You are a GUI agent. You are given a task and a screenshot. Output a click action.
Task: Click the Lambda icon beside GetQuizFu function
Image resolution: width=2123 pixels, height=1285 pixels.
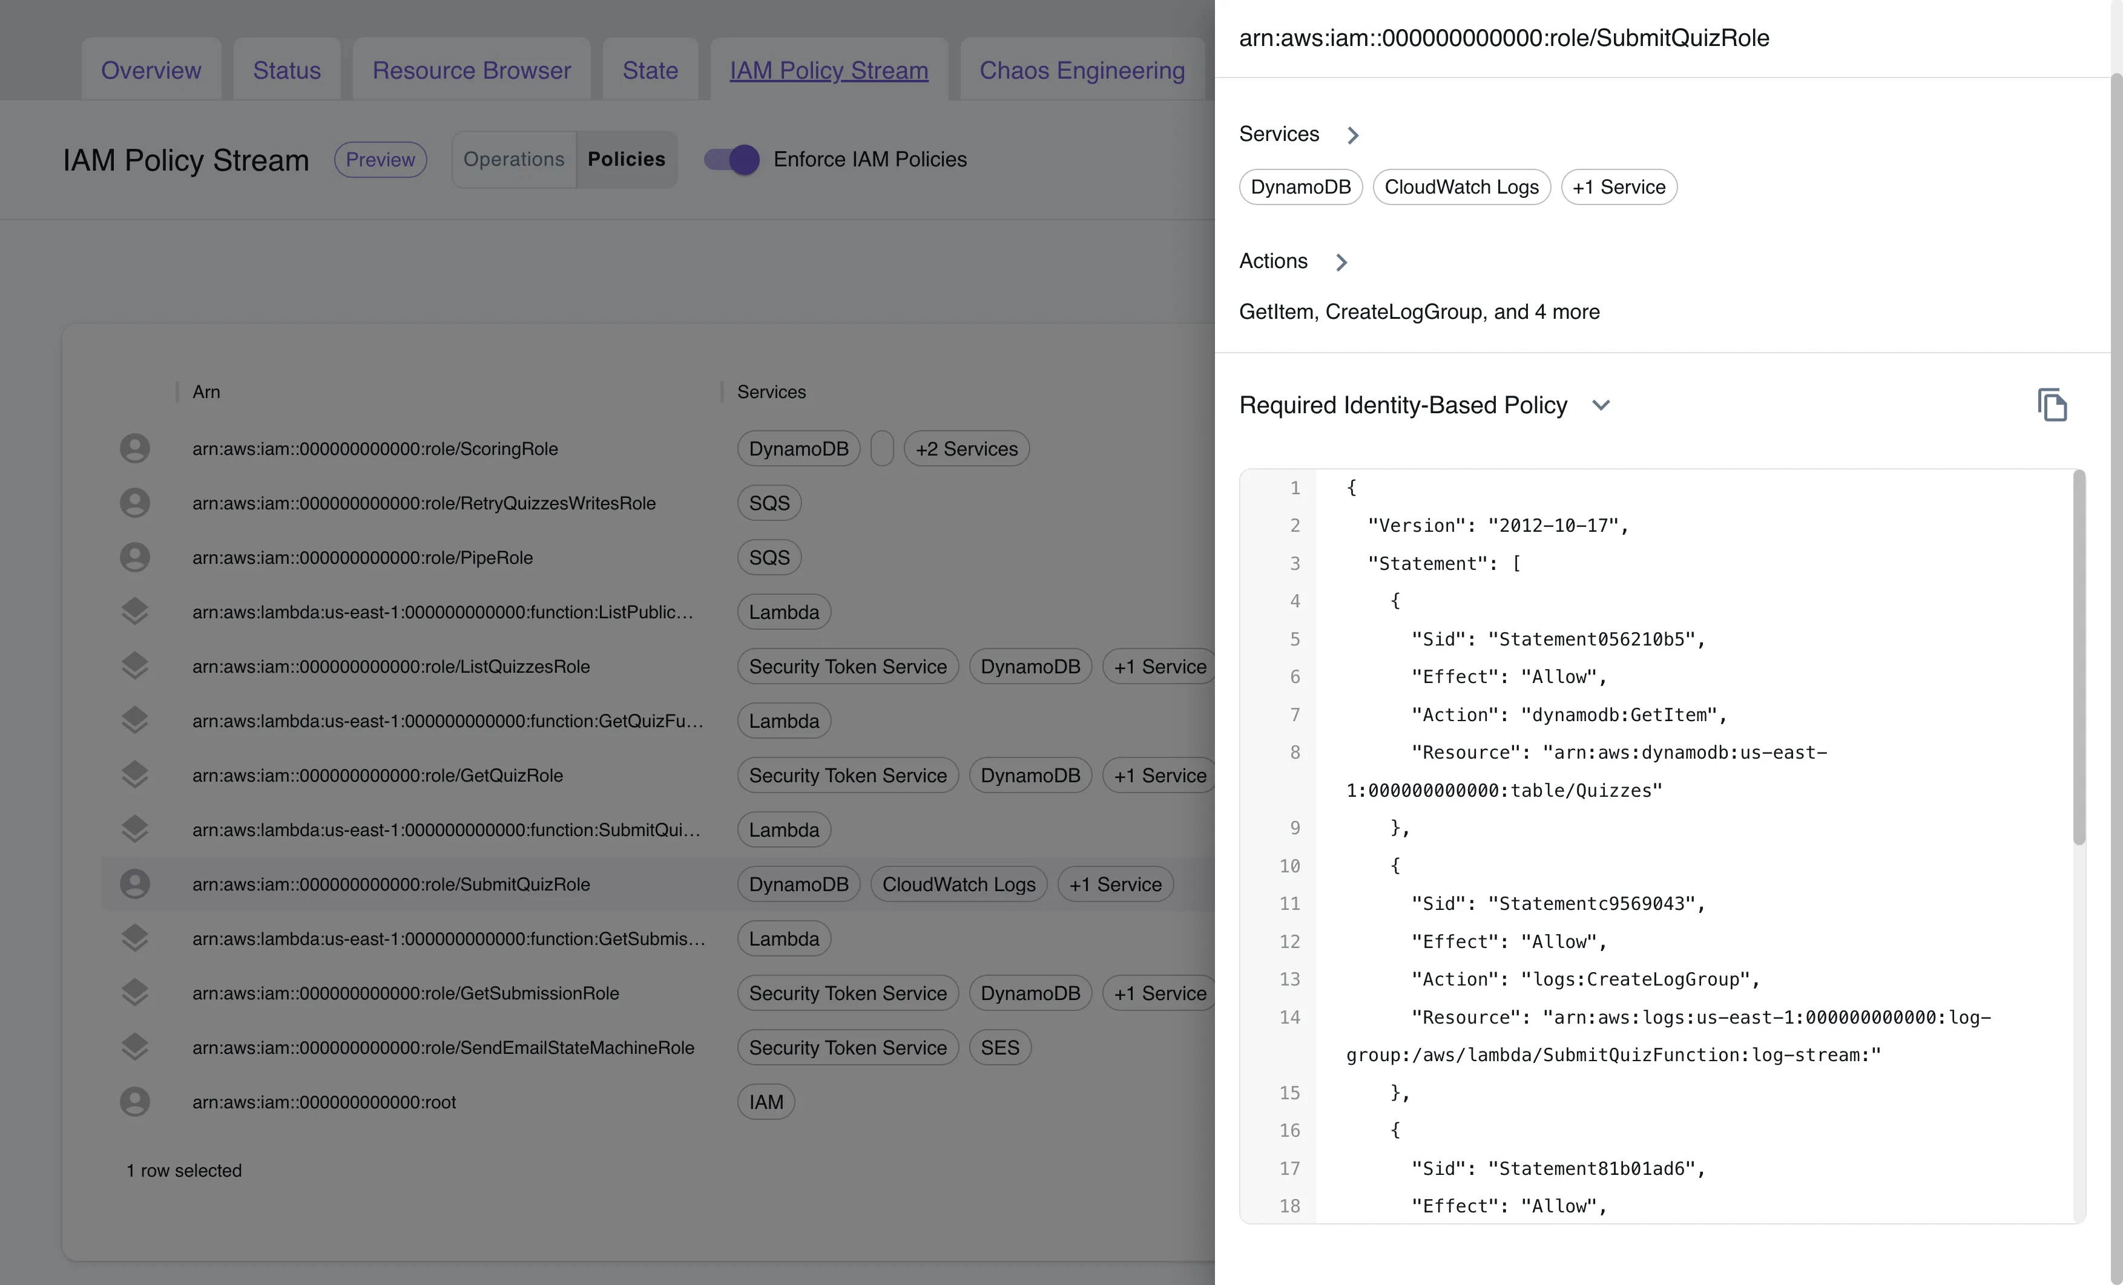point(135,720)
